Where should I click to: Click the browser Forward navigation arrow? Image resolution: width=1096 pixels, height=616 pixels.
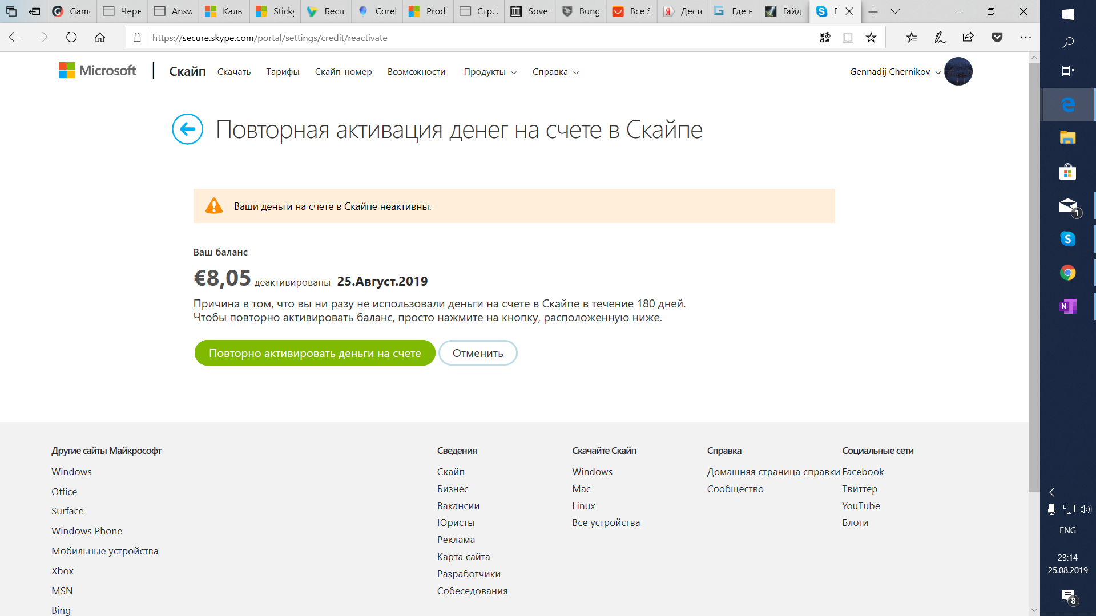[42, 38]
